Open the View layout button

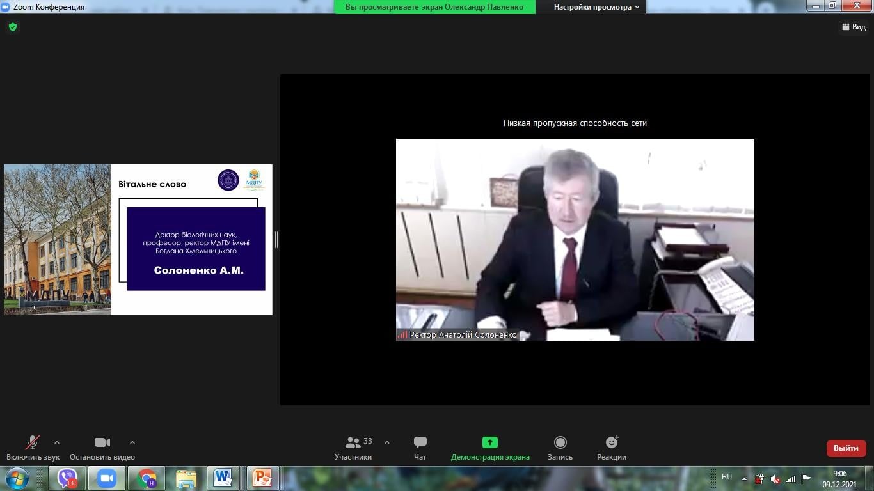click(854, 27)
